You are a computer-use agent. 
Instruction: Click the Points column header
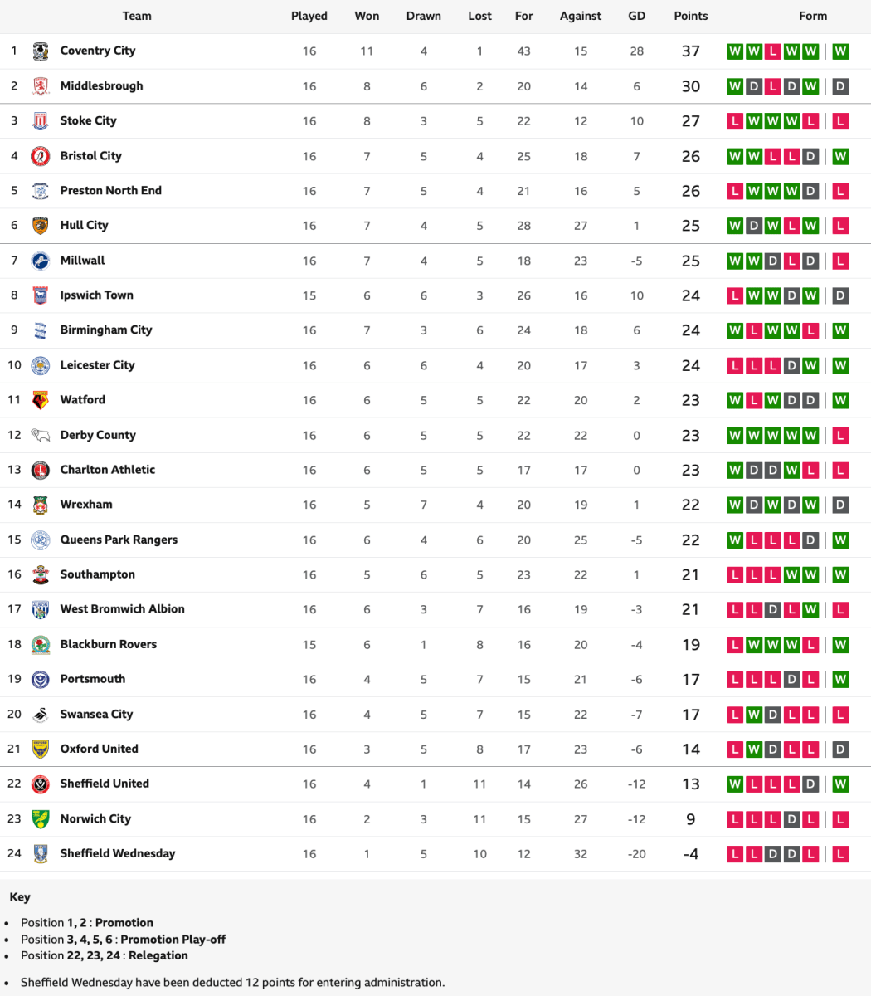tap(690, 16)
